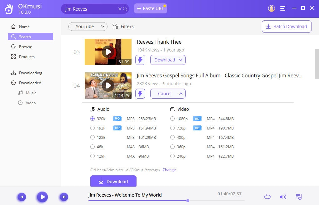Select 128k MP3 audio quality

92,137
